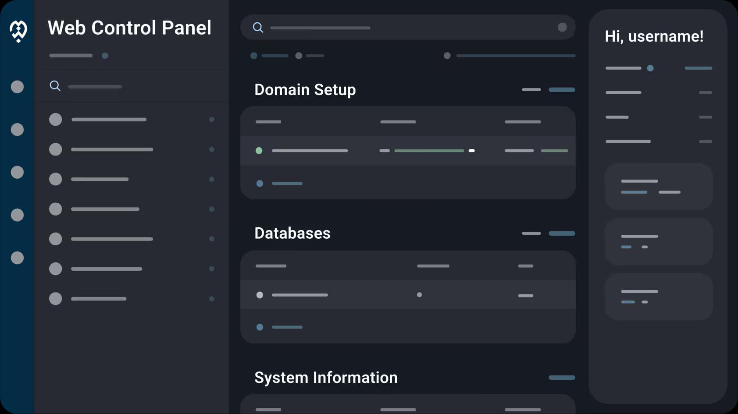
Task: Click the green status dot in the Domain Setup row
Action: (x=259, y=151)
